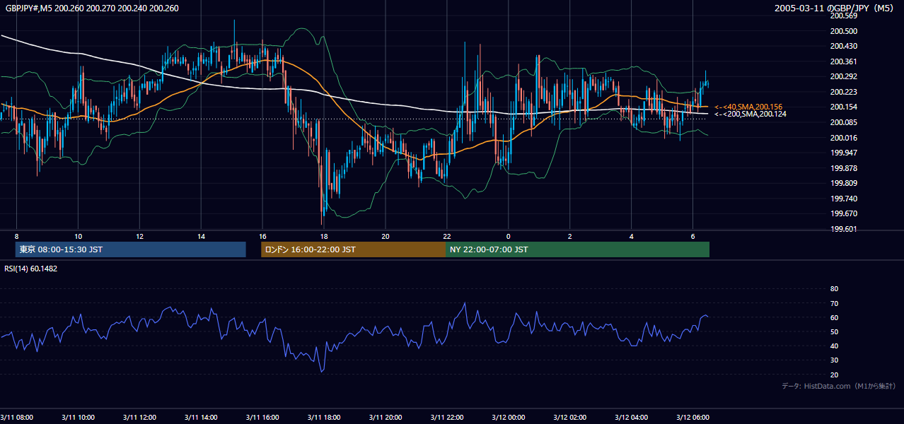Click the 3/11 22:00 time axis label
This screenshot has width=904, height=424.
pyautogui.click(x=447, y=417)
